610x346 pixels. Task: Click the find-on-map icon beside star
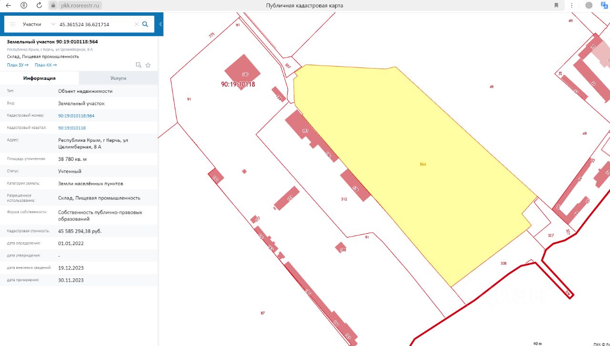click(139, 65)
